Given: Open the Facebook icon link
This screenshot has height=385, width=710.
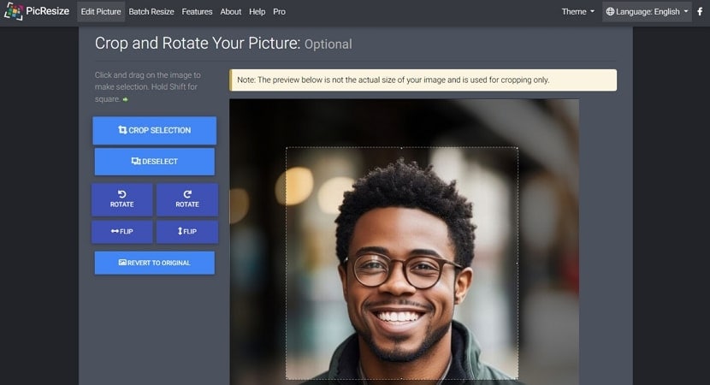Looking at the screenshot, I should click(x=700, y=11).
